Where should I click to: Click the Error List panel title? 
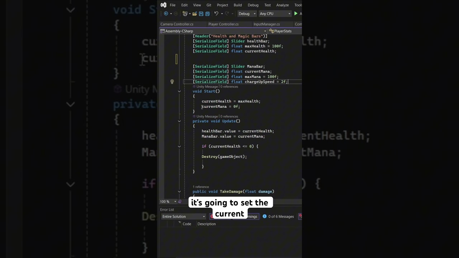[167, 210]
